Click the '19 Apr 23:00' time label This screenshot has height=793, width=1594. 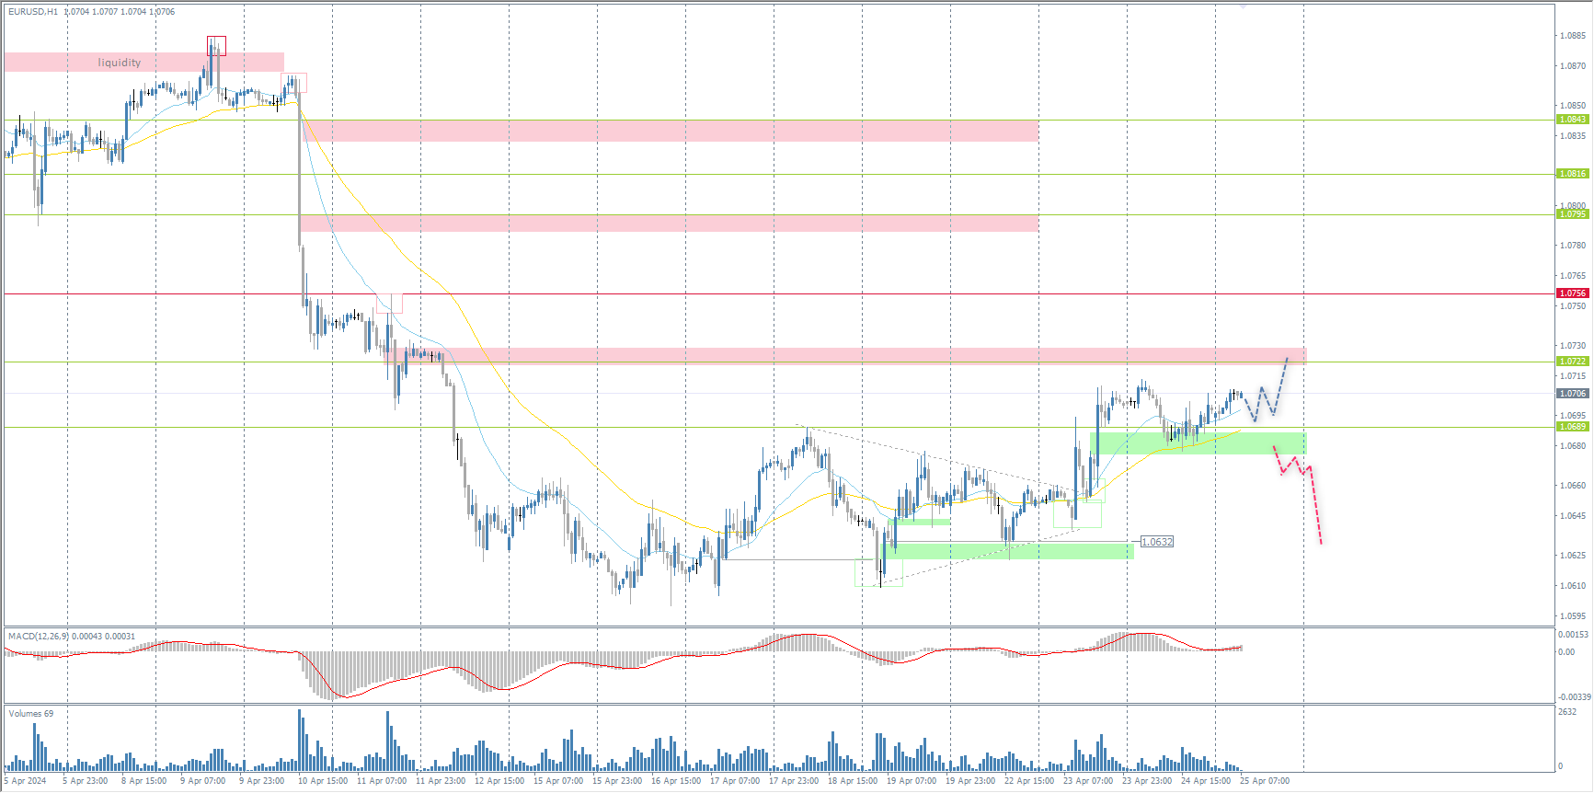(x=970, y=781)
